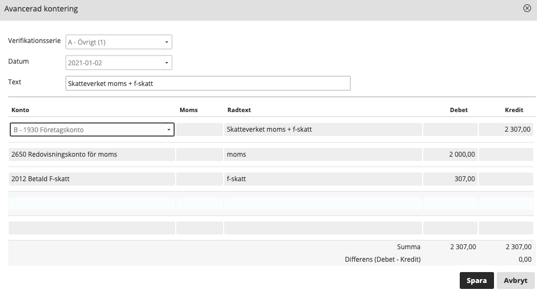Click the moms row text field
Screen dimensions: 537x296
click(x=323, y=155)
